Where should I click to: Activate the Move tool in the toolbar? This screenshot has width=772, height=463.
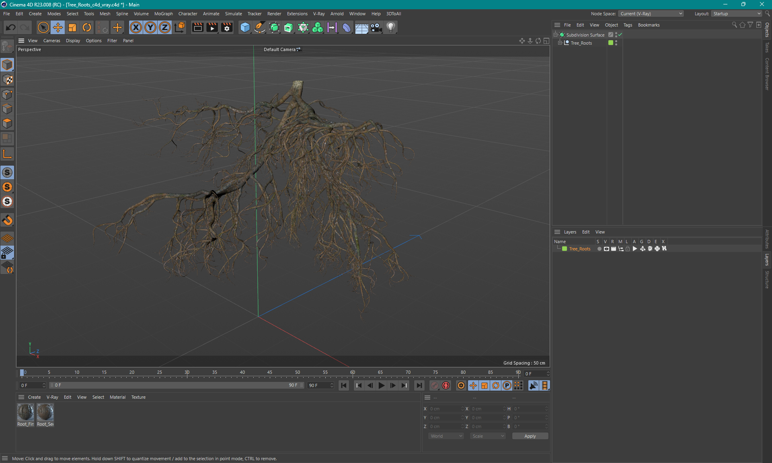[x=57, y=27]
